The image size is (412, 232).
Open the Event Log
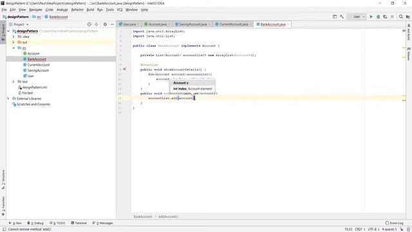pos(394,223)
